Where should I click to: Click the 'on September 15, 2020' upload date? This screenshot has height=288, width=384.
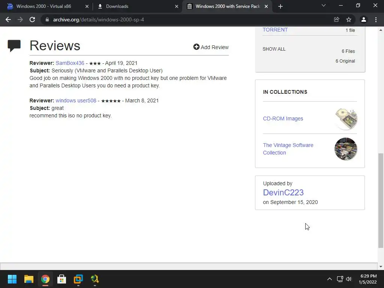pos(290,202)
